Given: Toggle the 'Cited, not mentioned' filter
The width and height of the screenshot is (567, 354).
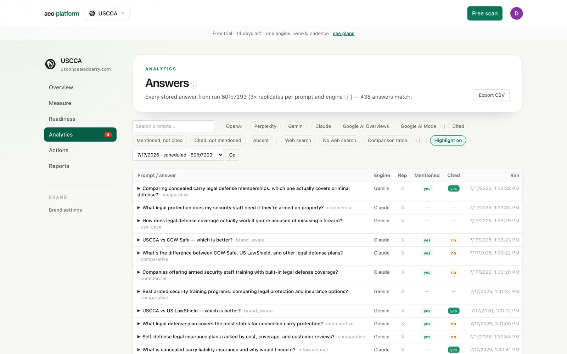Looking at the screenshot, I should [x=218, y=141].
